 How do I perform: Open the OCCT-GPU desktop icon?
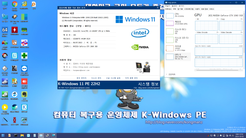click(15, 121)
